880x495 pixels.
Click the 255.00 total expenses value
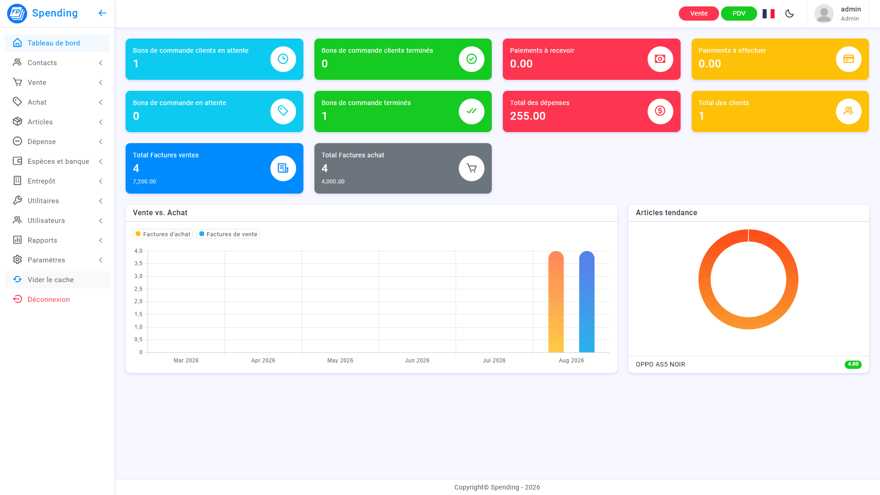point(528,116)
